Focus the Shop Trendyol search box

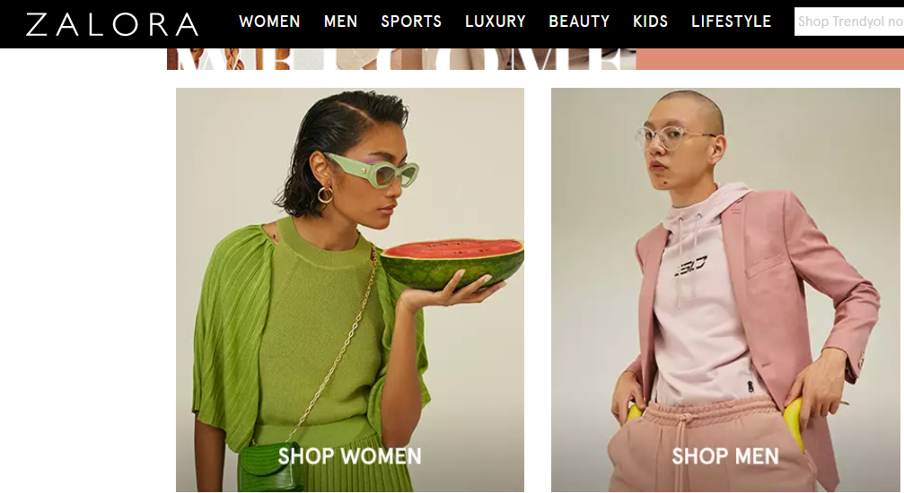click(849, 22)
